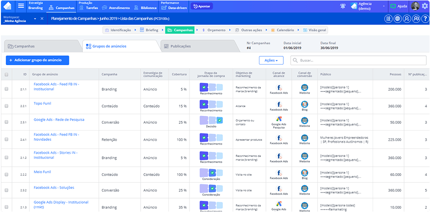Go to the Visão geral step

point(314,30)
